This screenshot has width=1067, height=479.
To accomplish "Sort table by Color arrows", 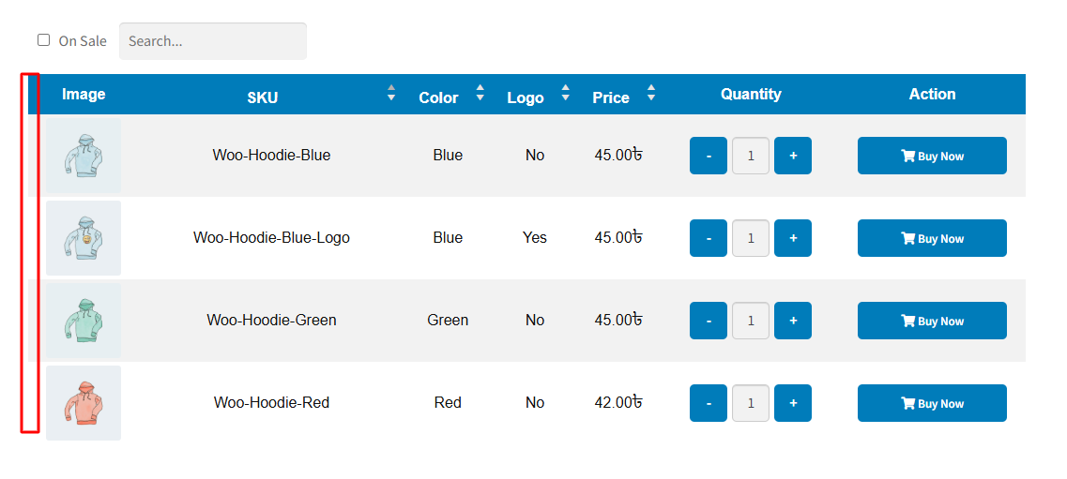I will coord(480,93).
